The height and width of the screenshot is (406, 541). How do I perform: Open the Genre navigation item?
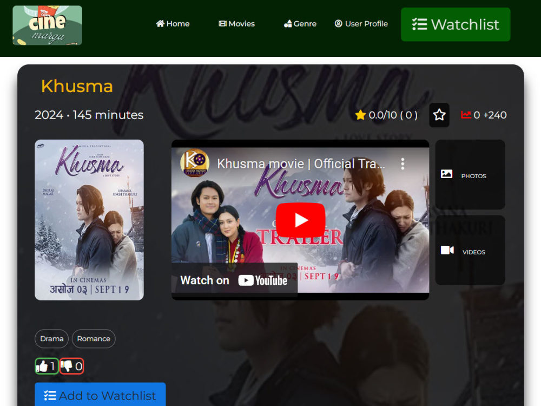pyautogui.click(x=300, y=23)
